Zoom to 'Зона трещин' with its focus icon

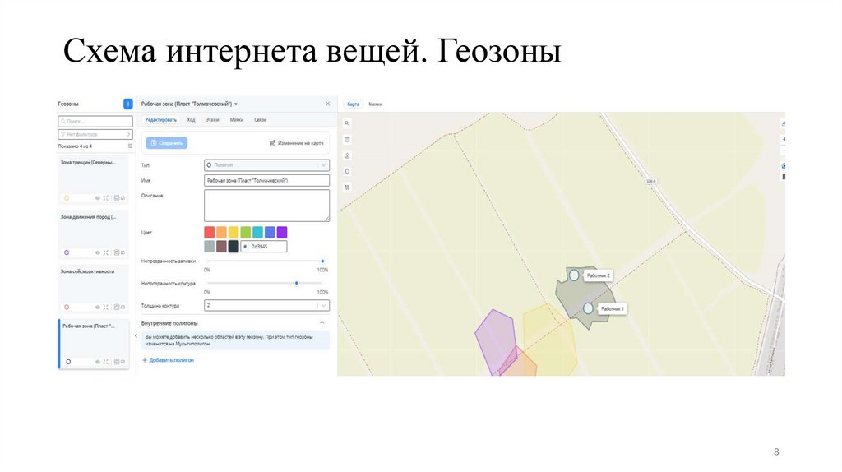pyautogui.click(x=106, y=198)
